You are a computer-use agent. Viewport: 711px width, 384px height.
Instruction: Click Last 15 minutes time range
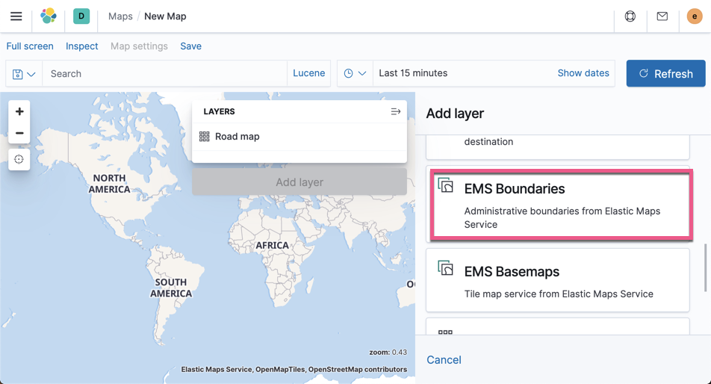coord(413,73)
